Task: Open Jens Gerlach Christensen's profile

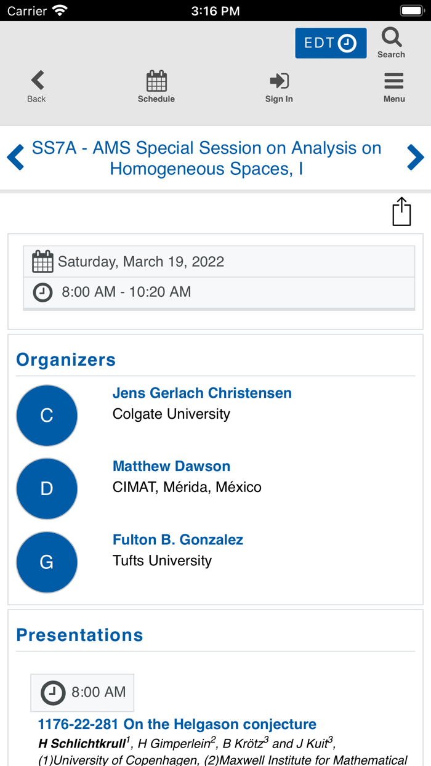Action: [202, 393]
